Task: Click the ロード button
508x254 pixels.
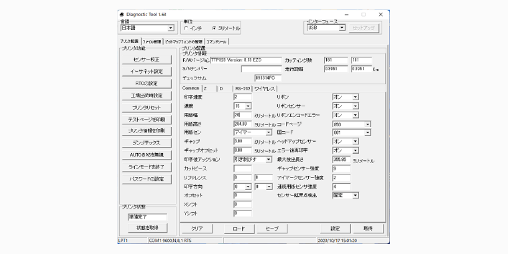Action: click(239, 229)
